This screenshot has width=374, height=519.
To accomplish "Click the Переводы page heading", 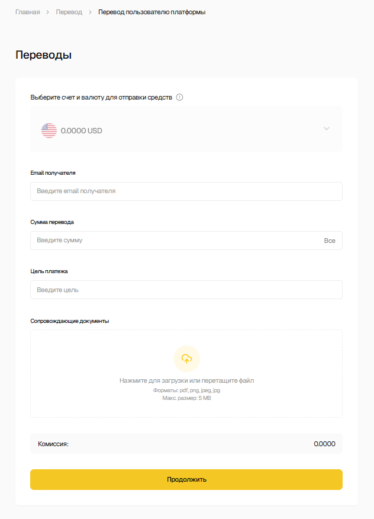I will pyautogui.click(x=44, y=55).
